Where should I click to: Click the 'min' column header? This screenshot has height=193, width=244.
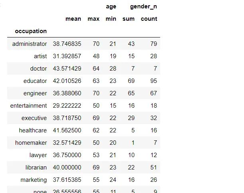click(111, 19)
